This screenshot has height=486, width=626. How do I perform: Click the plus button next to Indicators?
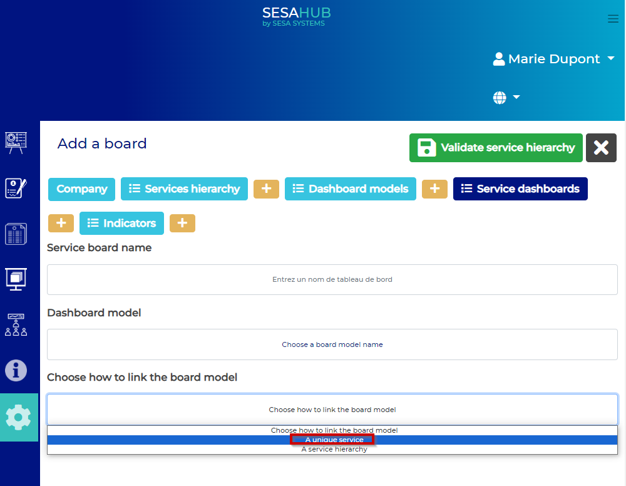click(182, 223)
